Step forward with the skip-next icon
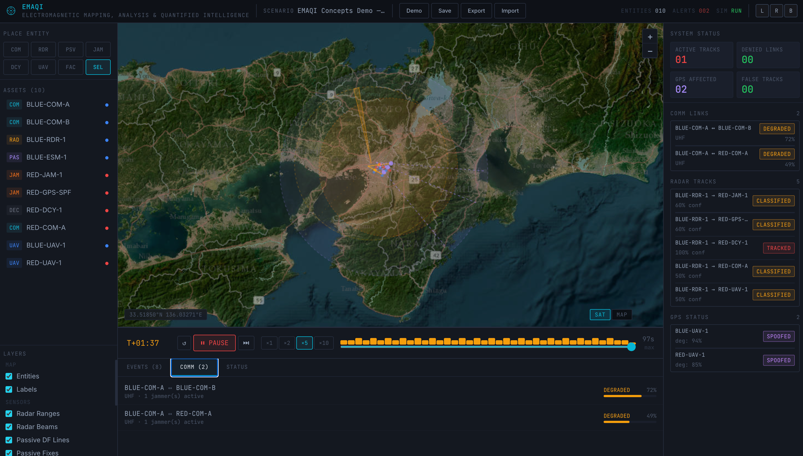Image resolution: width=803 pixels, height=456 pixels. (246, 343)
